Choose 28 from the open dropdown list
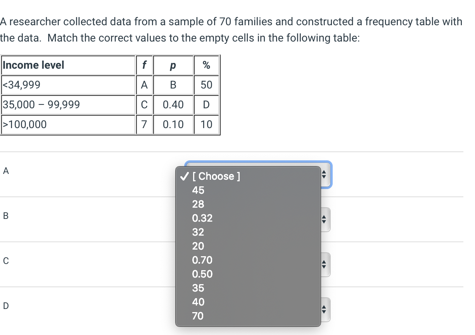The image size is (475, 335). (x=199, y=204)
